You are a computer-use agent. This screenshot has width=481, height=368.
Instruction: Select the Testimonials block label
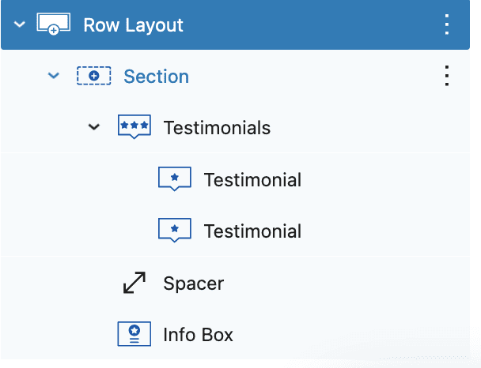(x=217, y=128)
